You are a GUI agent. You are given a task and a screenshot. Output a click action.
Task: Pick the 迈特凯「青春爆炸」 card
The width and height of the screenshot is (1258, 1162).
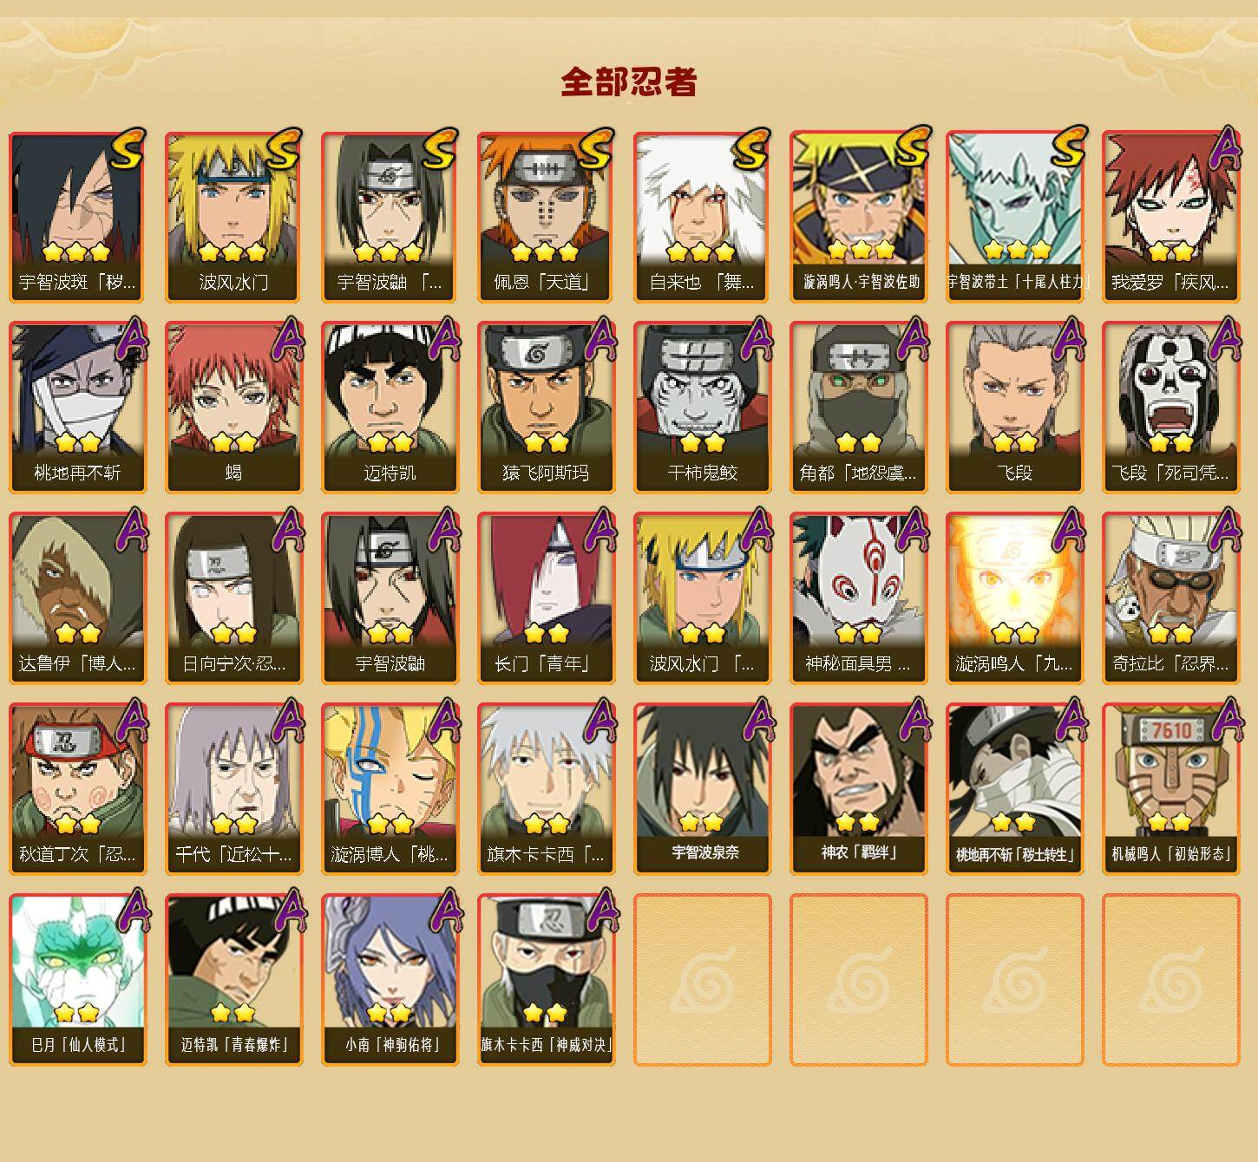point(233,980)
